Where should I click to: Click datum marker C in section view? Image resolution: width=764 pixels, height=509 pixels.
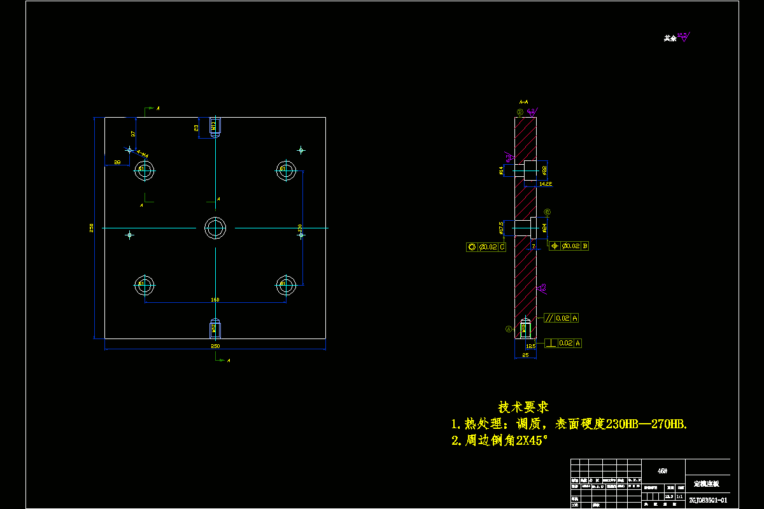548,212
